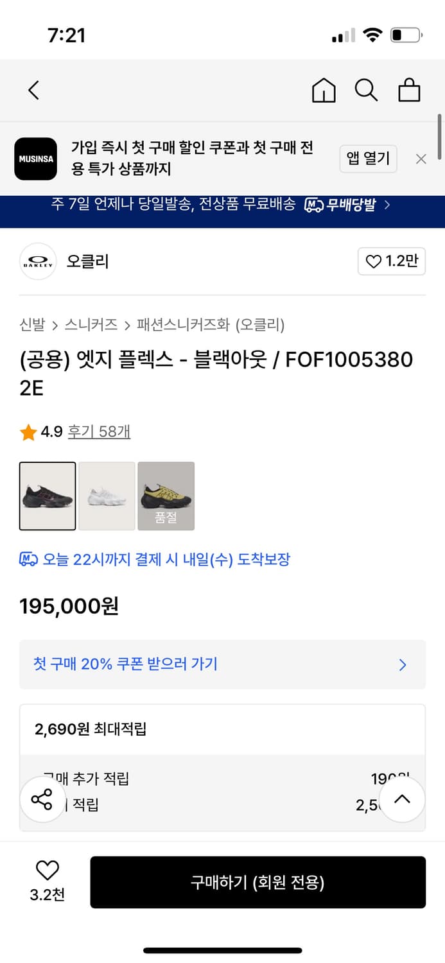The width and height of the screenshot is (445, 963).
Task: Open the home icon in top bar
Action: [x=324, y=91]
